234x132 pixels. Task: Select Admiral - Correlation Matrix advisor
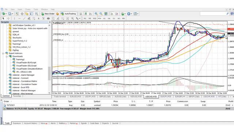pyautogui.click(x=25, y=81)
